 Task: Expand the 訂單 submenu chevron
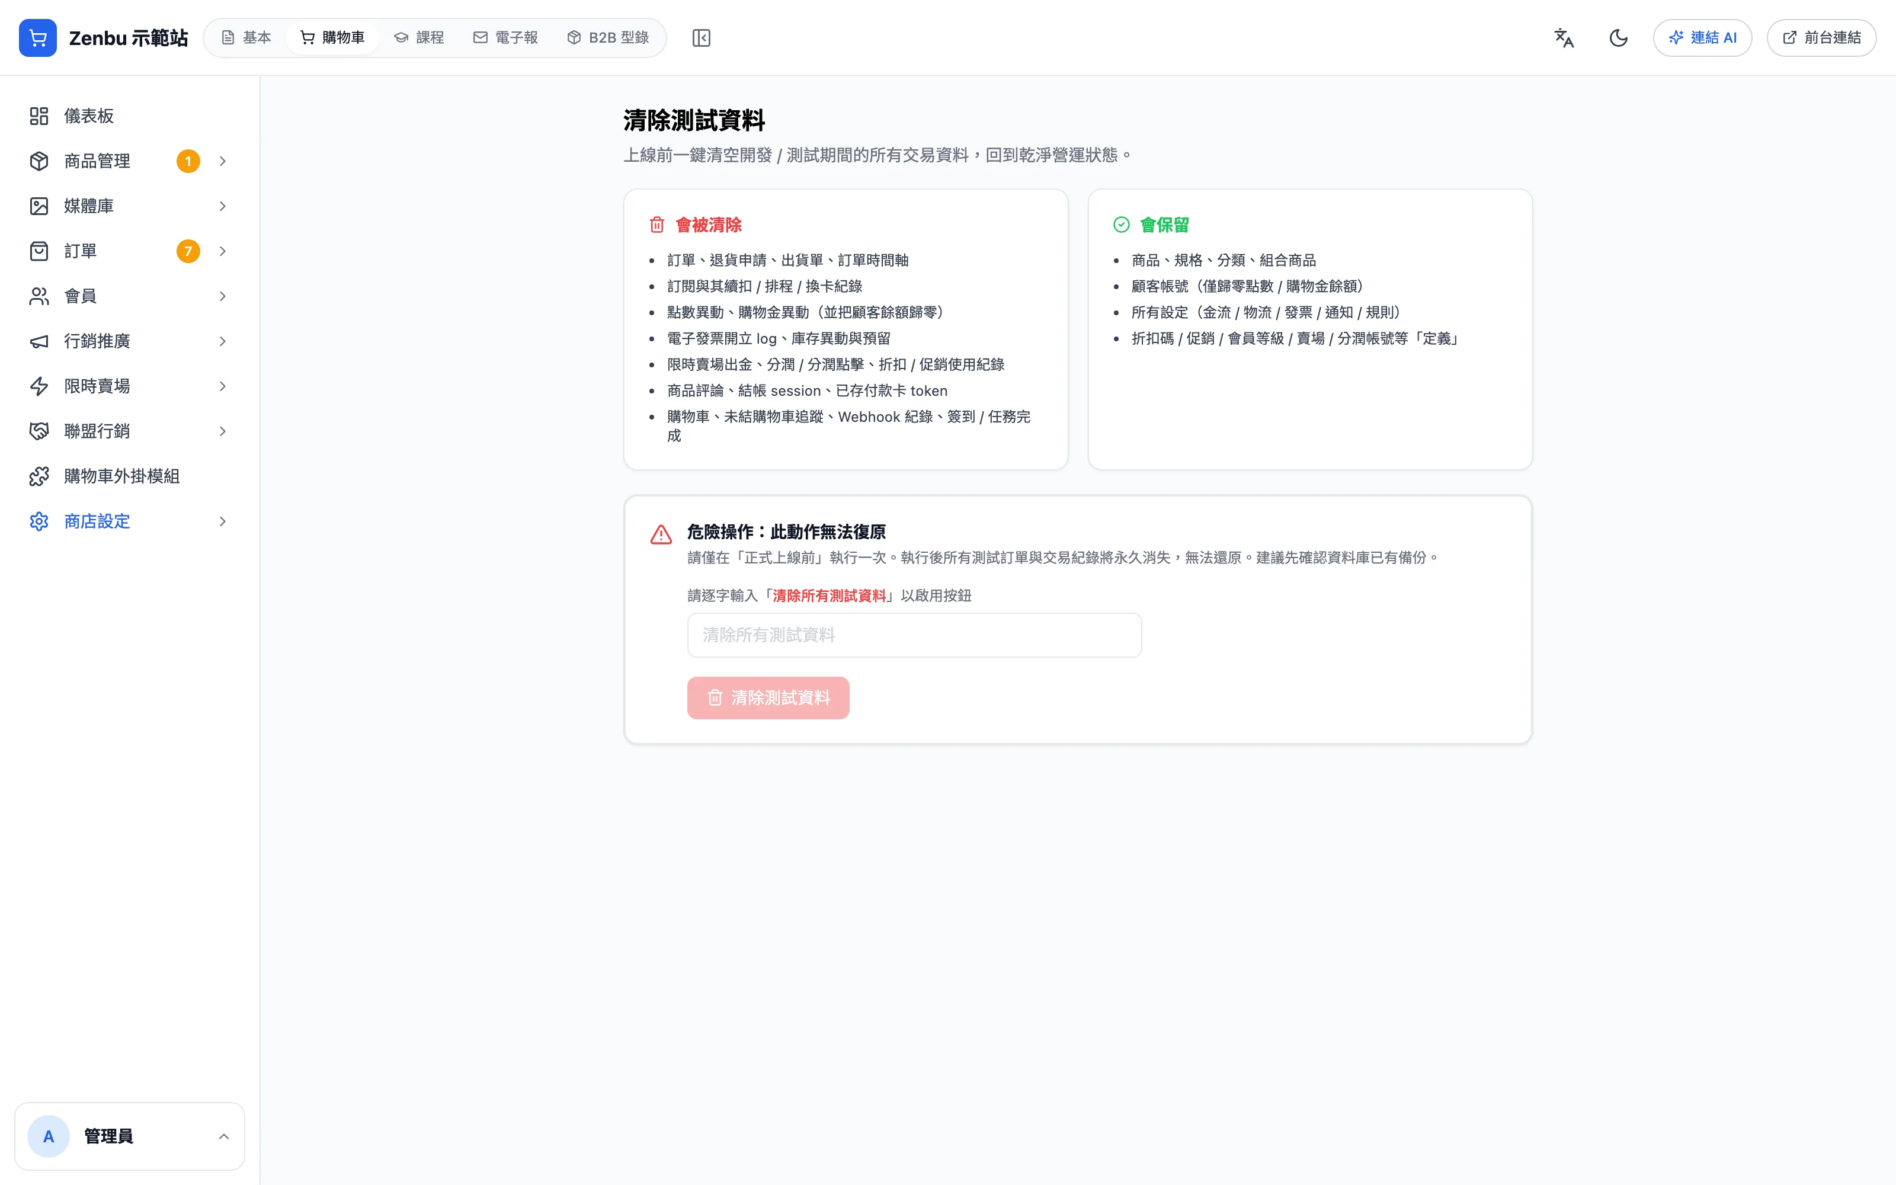click(223, 252)
